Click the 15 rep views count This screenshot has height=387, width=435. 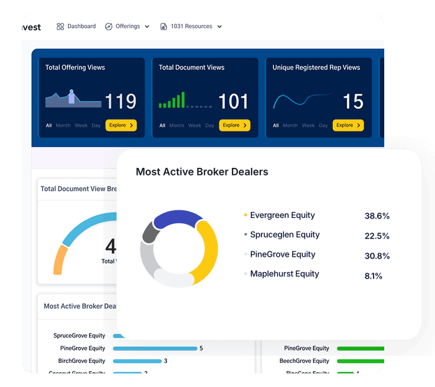pyautogui.click(x=353, y=101)
